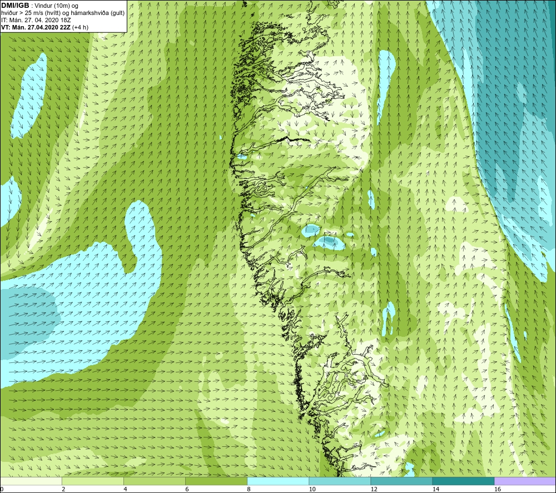Image resolution: width=556 pixels, height=493 pixels.
Task: Click the 'DMI/IGB' title text
Action: coord(15,6)
